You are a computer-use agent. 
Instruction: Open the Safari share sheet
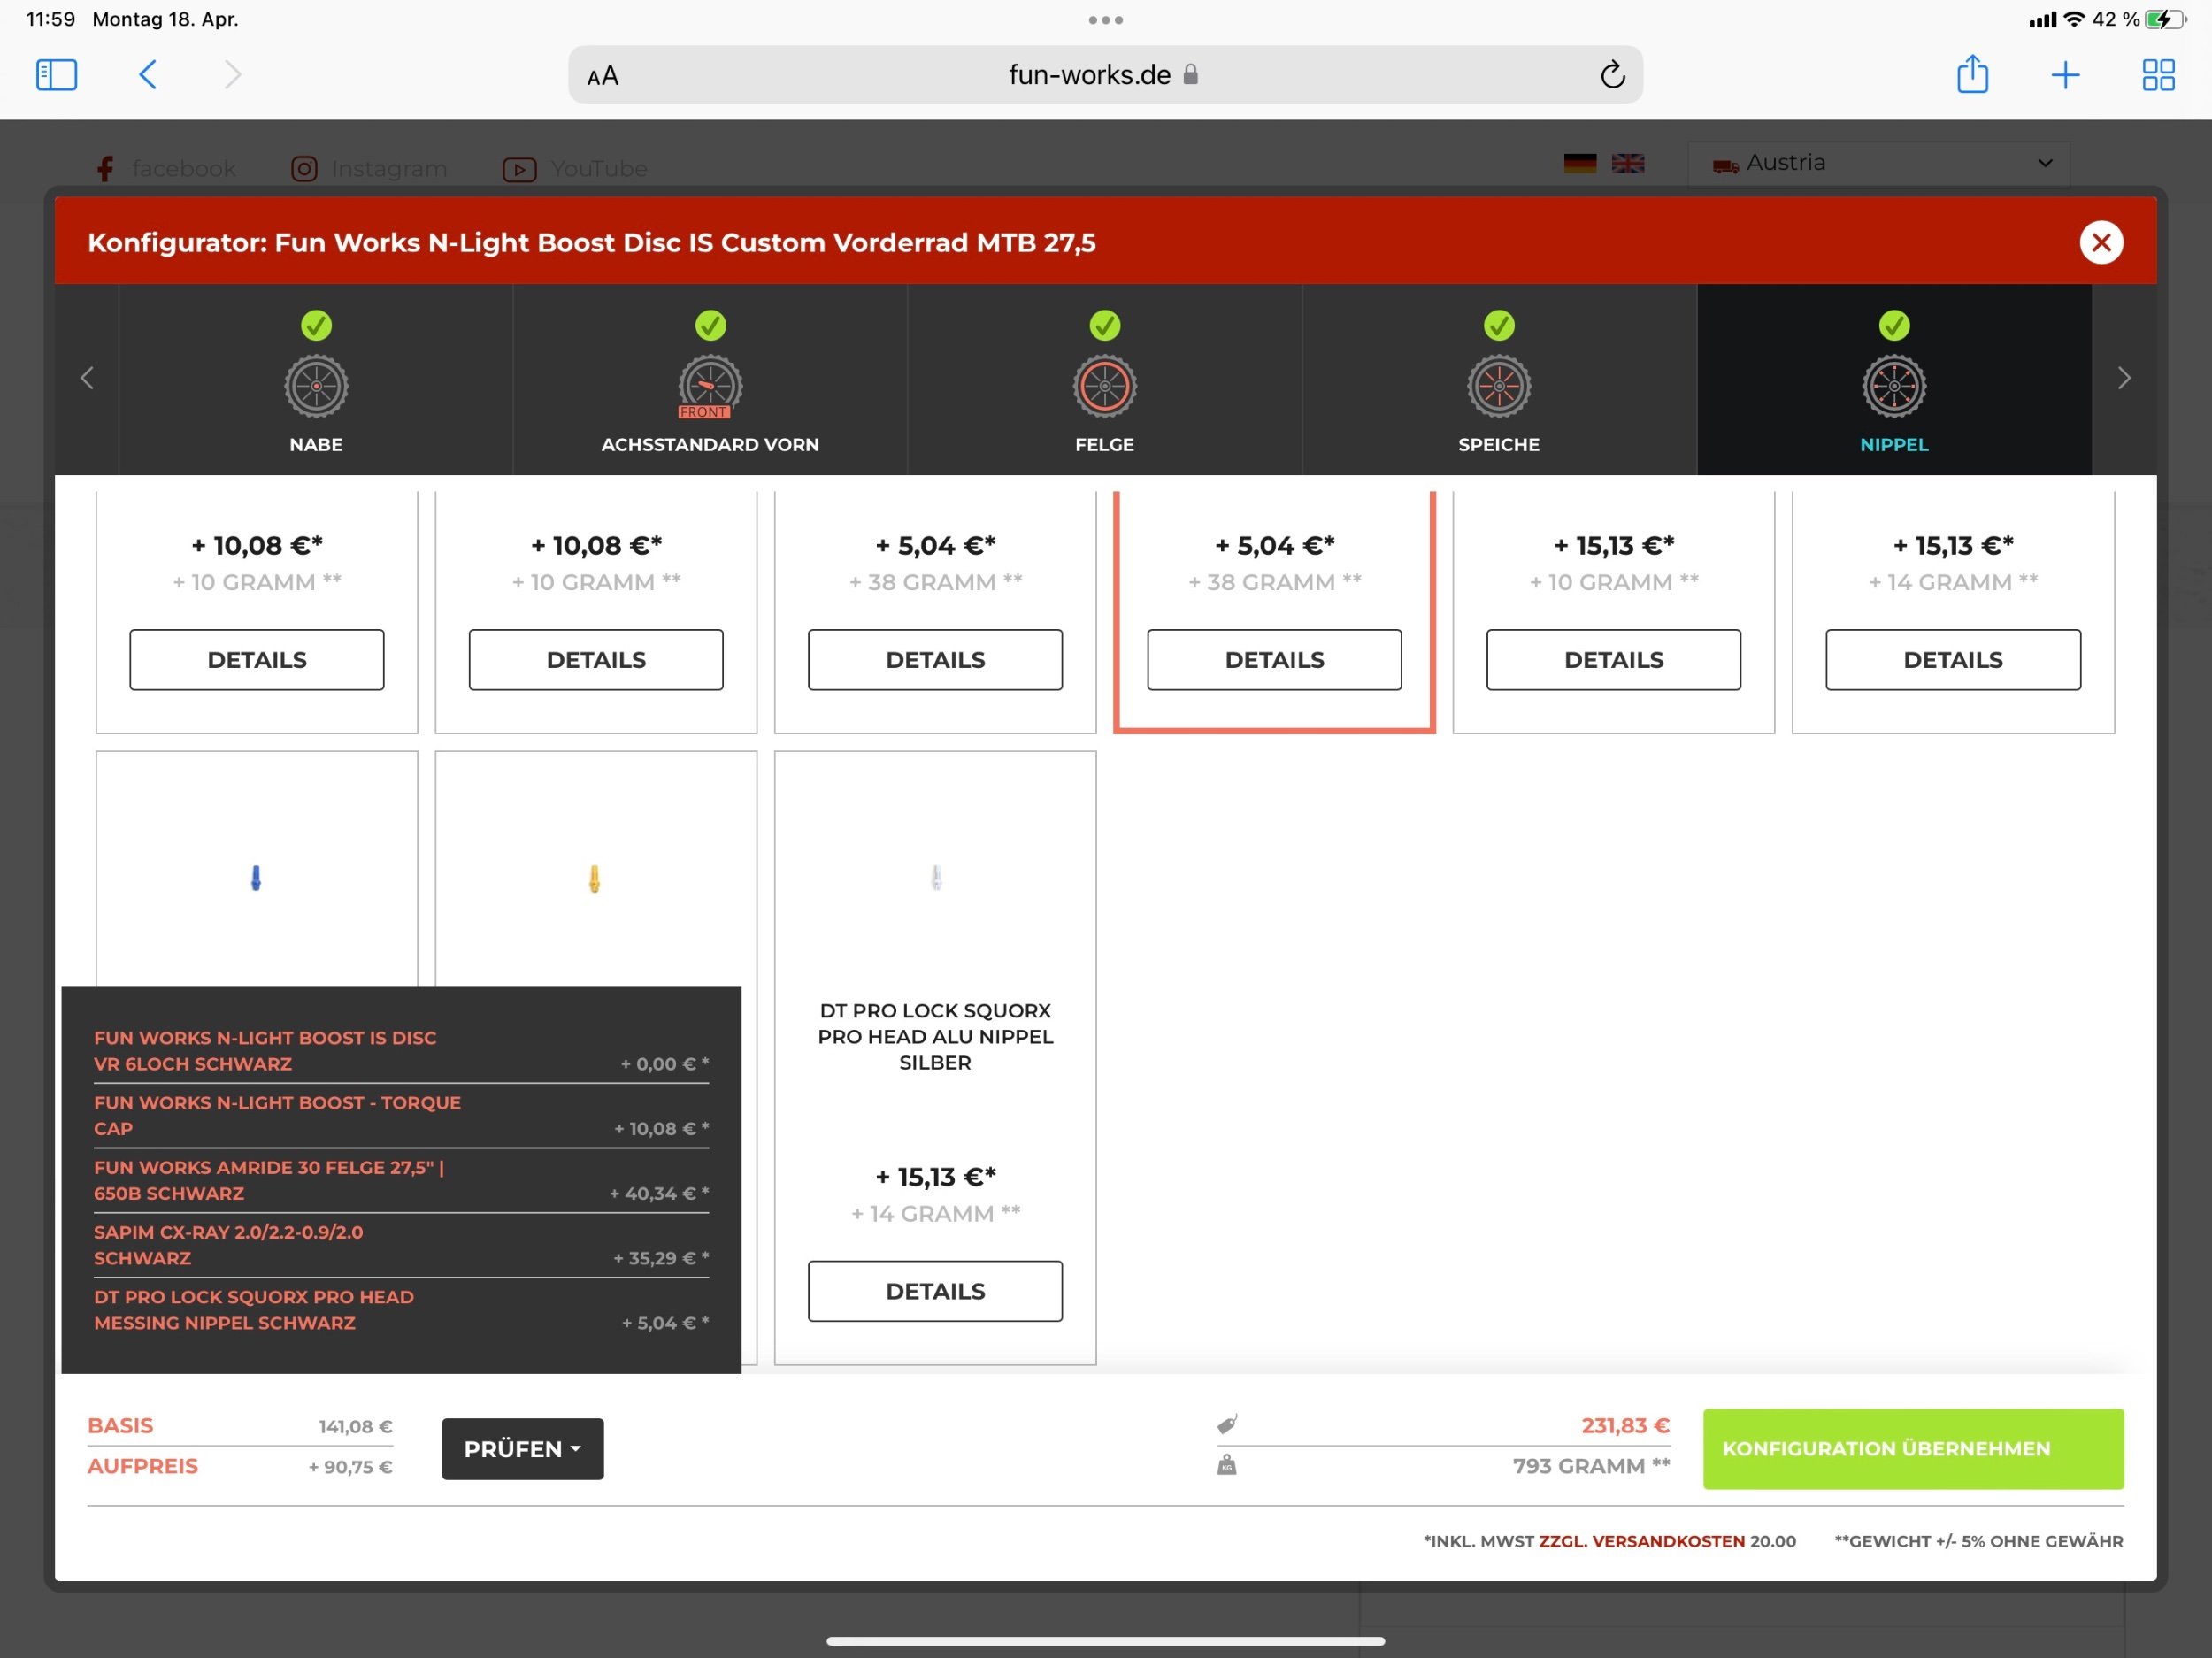click(x=1972, y=74)
